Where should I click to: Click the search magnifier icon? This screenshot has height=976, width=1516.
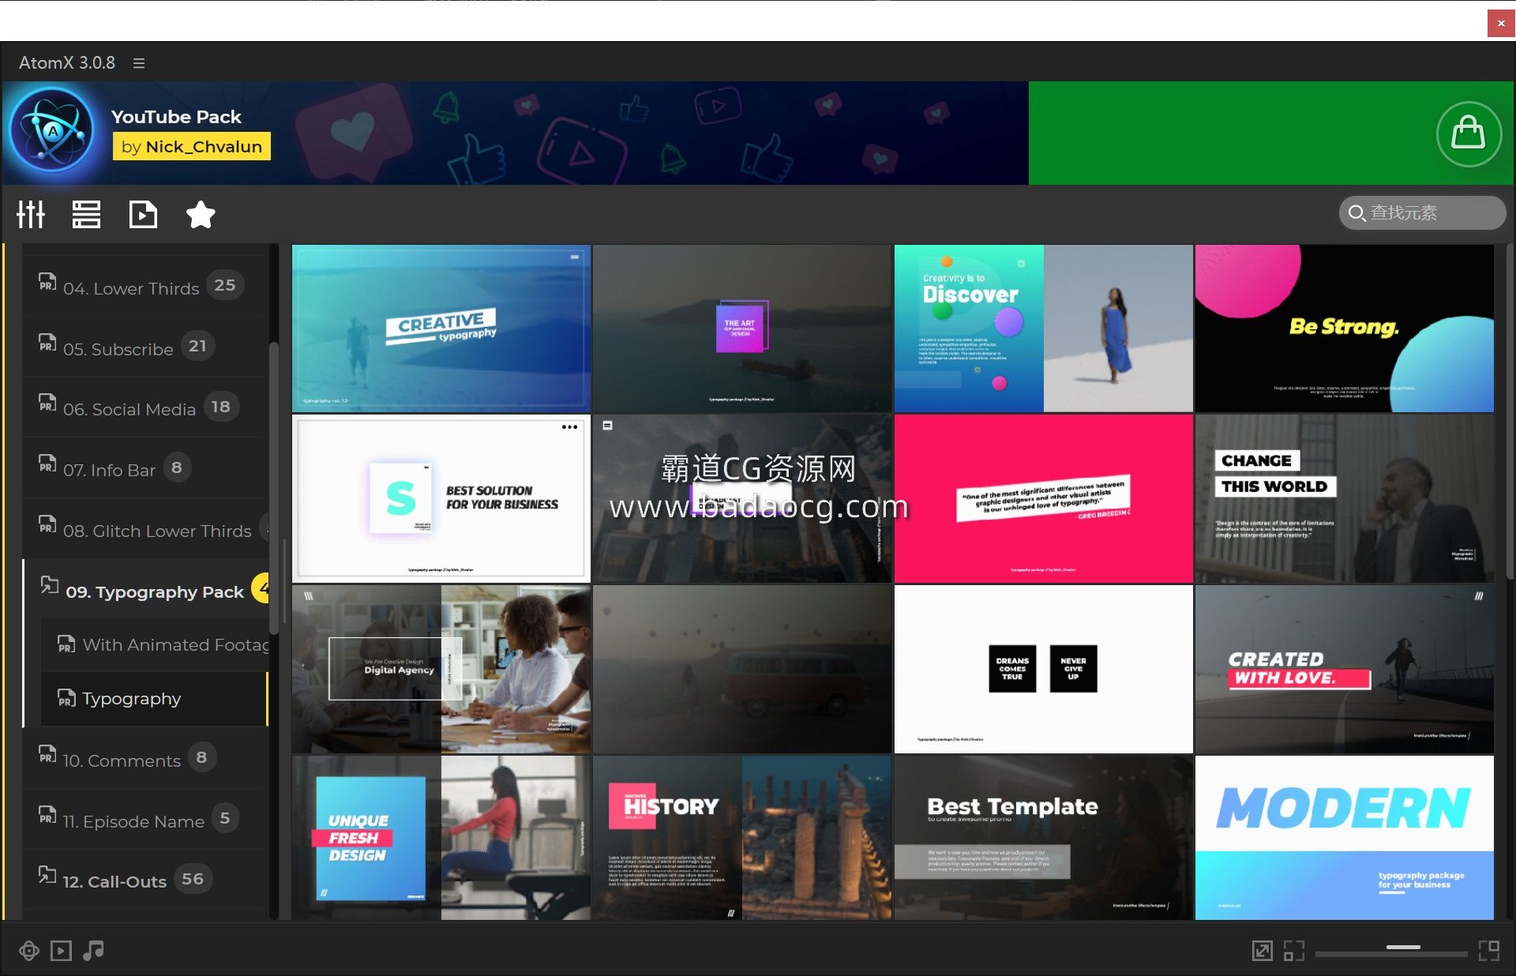pos(1357,213)
